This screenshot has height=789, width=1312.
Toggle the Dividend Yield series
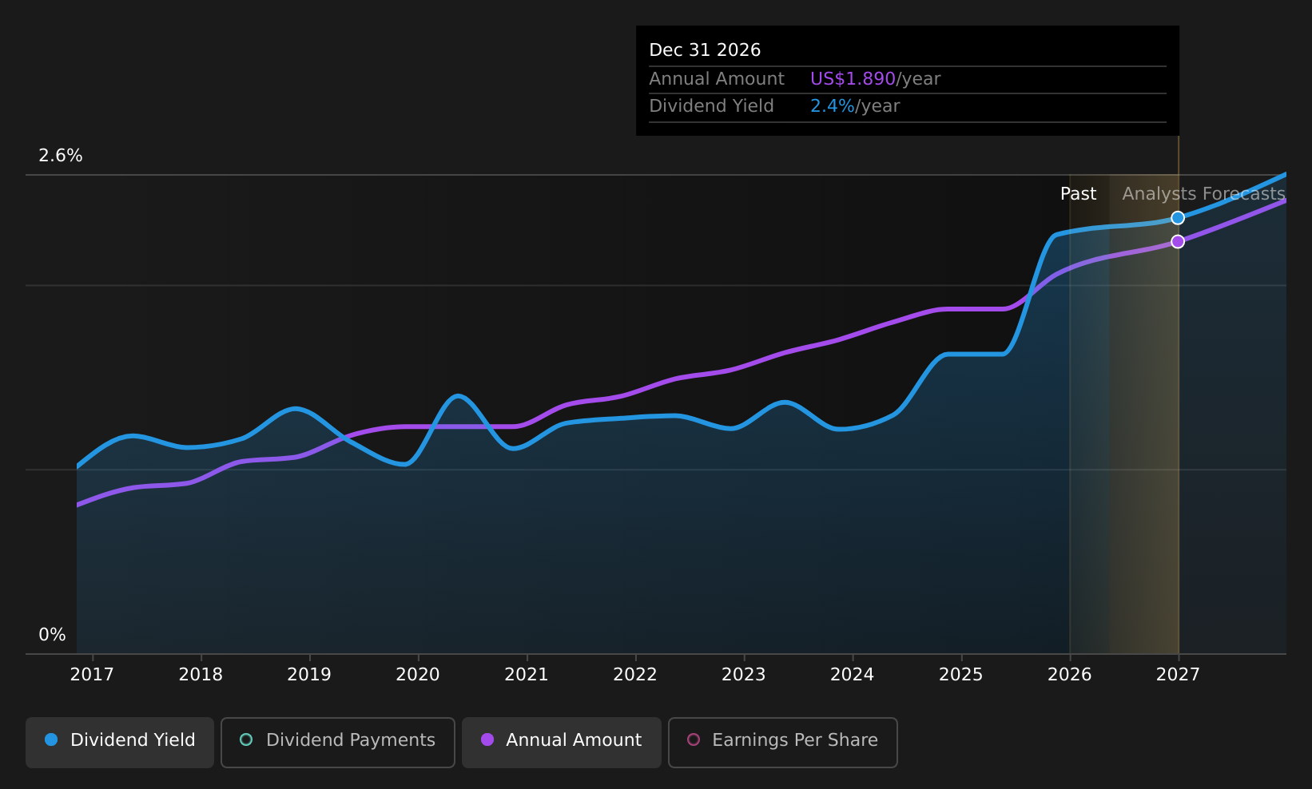tap(120, 742)
